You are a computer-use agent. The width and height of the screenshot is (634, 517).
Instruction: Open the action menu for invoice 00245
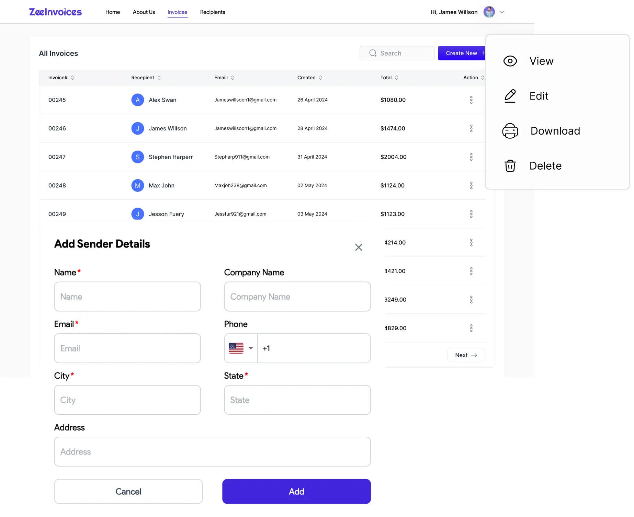(471, 100)
